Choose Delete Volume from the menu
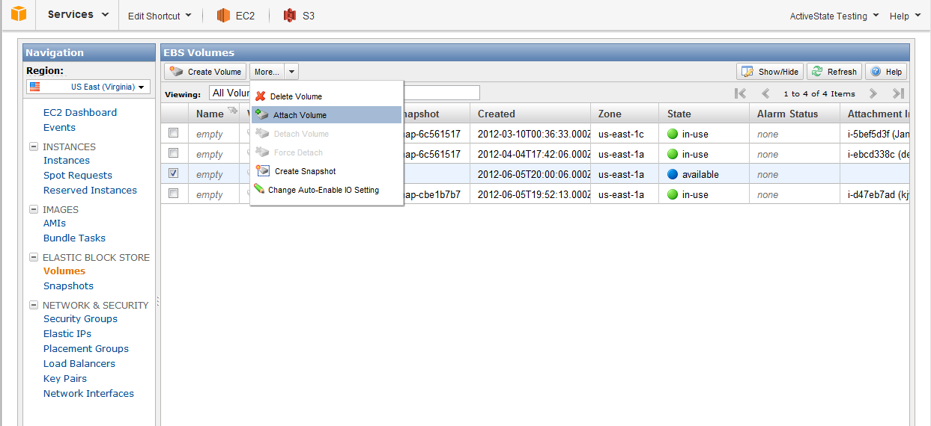This screenshot has height=426, width=931. (x=327, y=96)
